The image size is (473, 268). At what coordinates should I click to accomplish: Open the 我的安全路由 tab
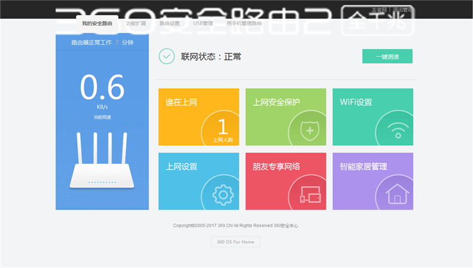(97, 23)
